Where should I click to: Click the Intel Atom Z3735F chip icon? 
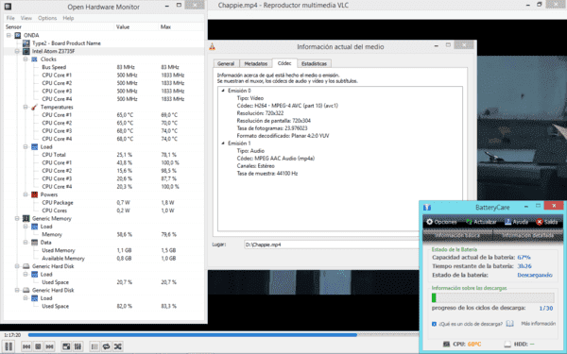click(26, 51)
